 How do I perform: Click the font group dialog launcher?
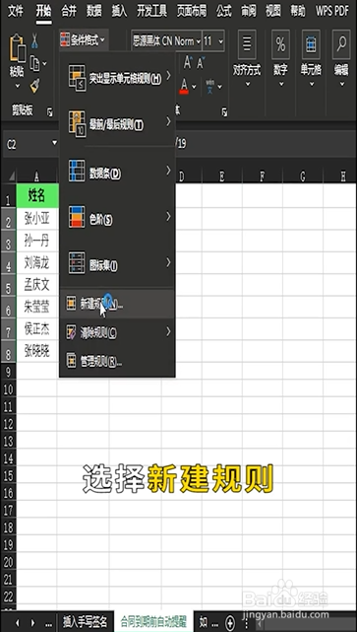tap(224, 112)
